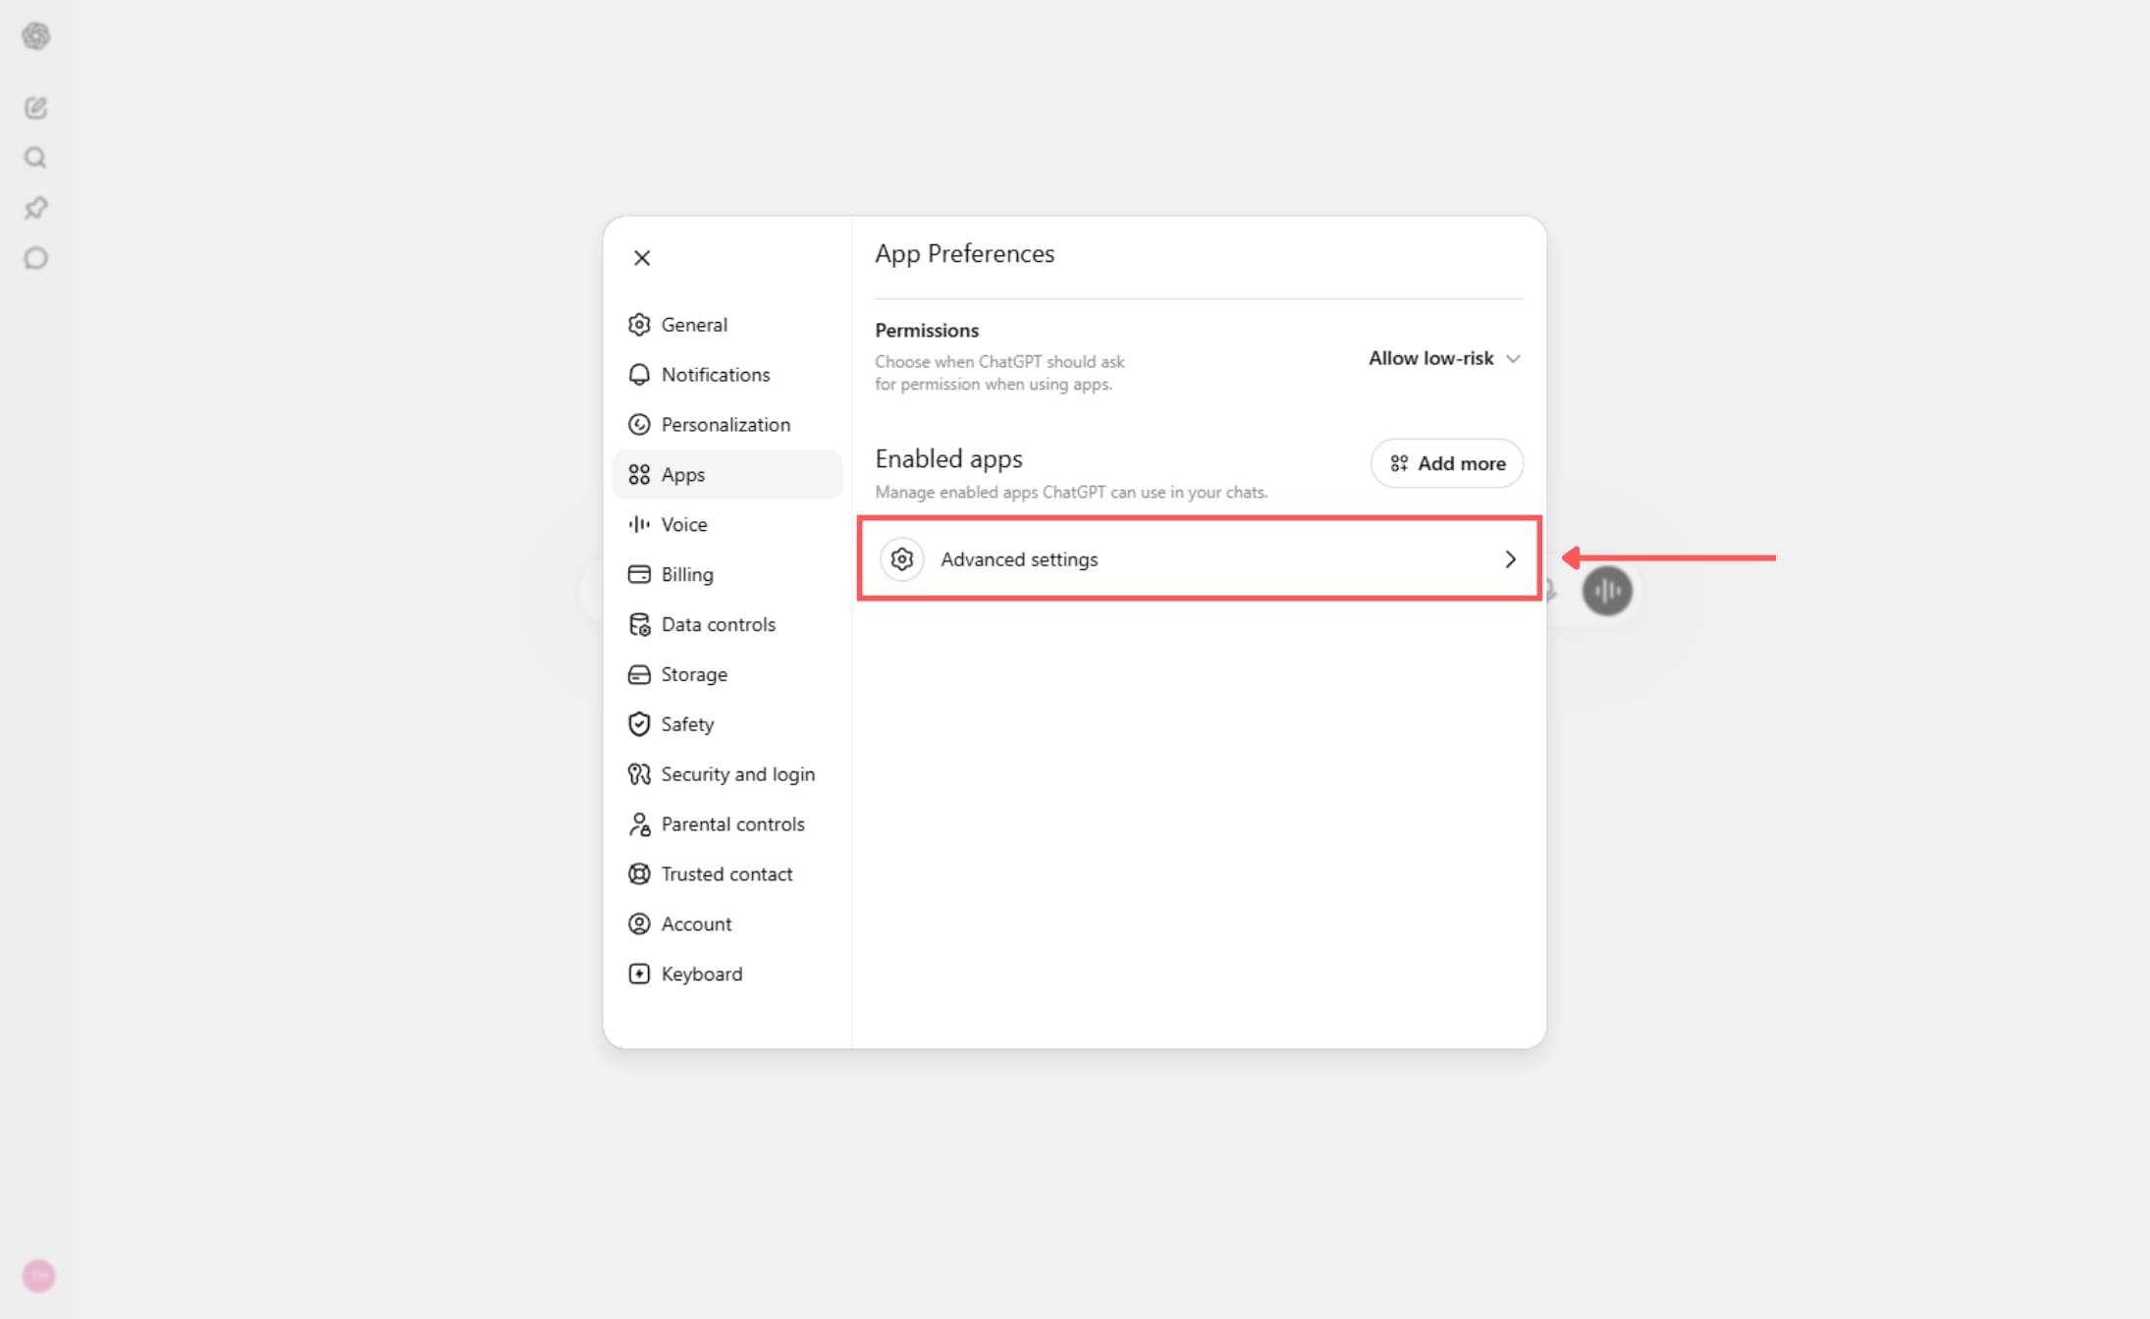This screenshot has height=1319, width=2150.
Task: Click the Advanced settings gear icon
Action: click(x=902, y=559)
